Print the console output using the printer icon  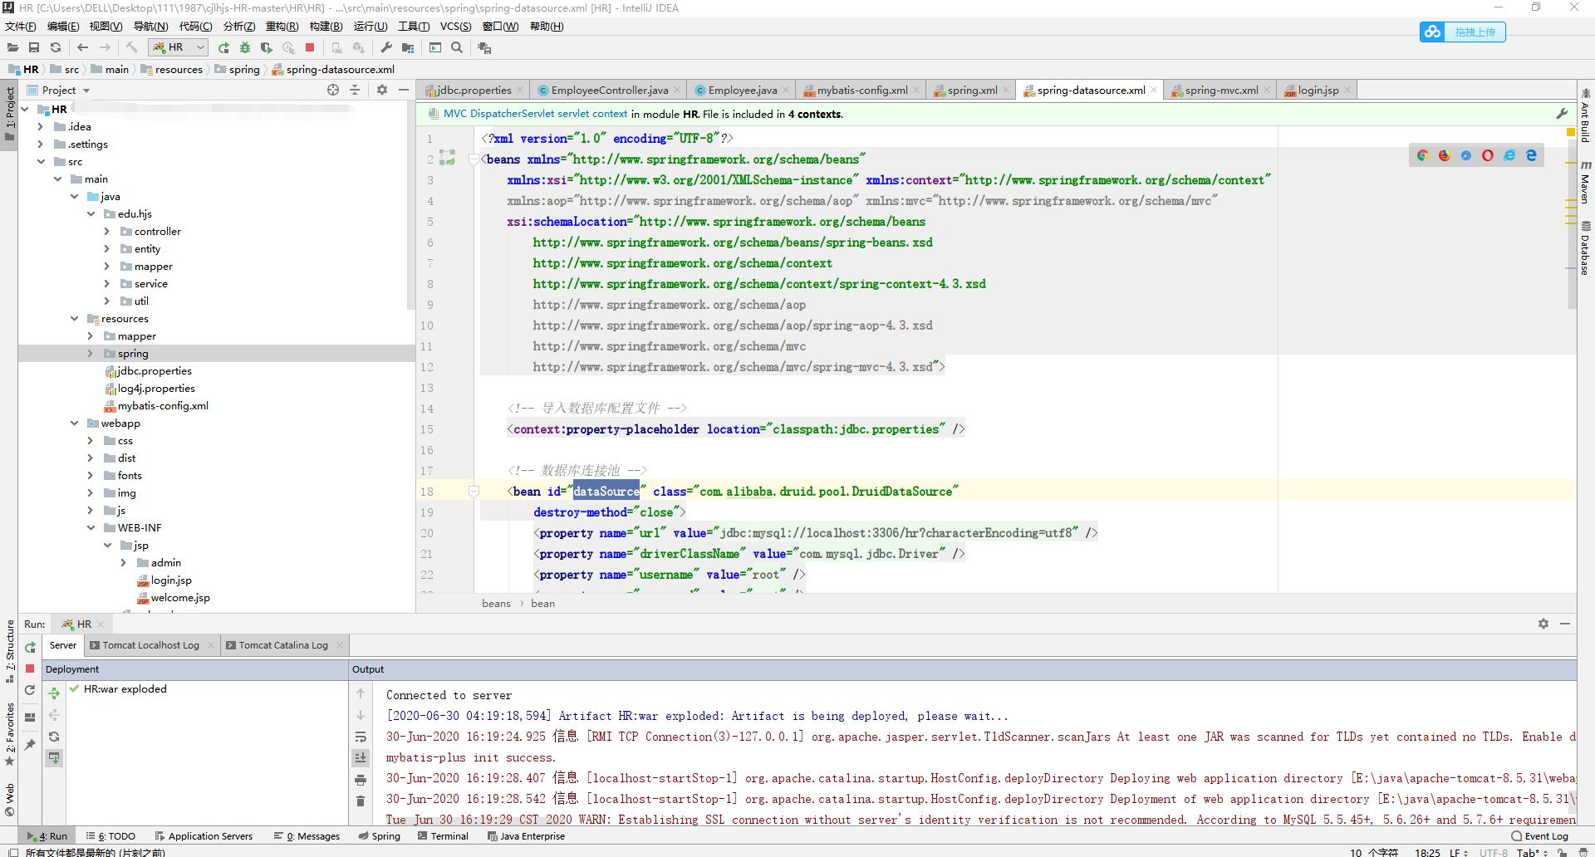tap(361, 780)
